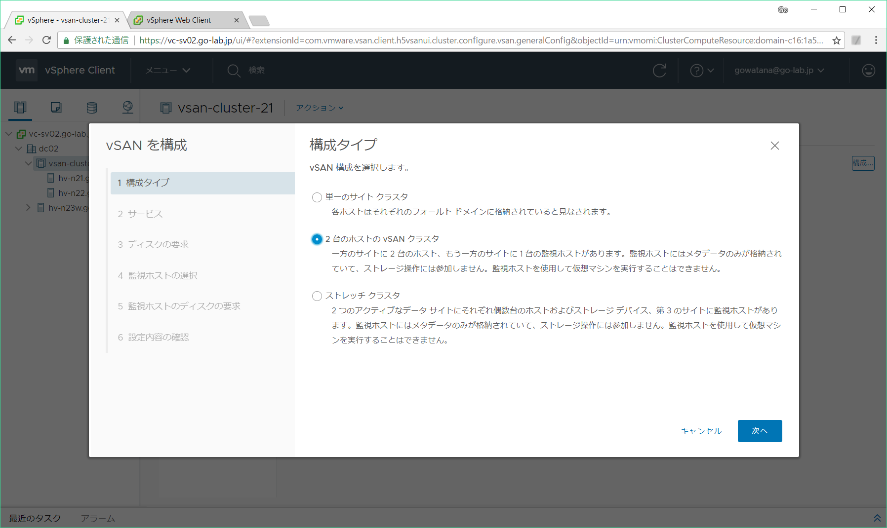Select 2 台のホストの vSAN クラスタ radio option
The width and height of the screenshot is (887, 528).
coord(317,239)
